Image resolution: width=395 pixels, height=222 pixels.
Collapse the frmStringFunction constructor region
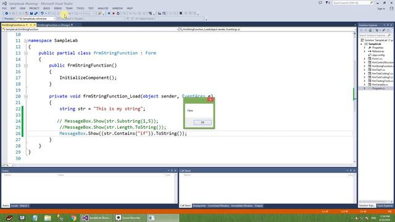pyautogui.click(x=26, y=65)
